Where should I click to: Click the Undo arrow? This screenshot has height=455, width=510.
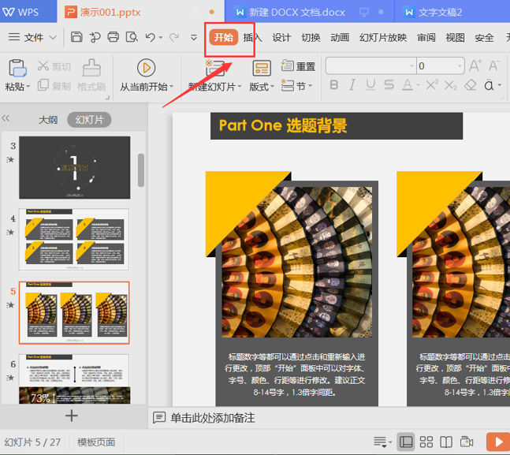(151, 37)
